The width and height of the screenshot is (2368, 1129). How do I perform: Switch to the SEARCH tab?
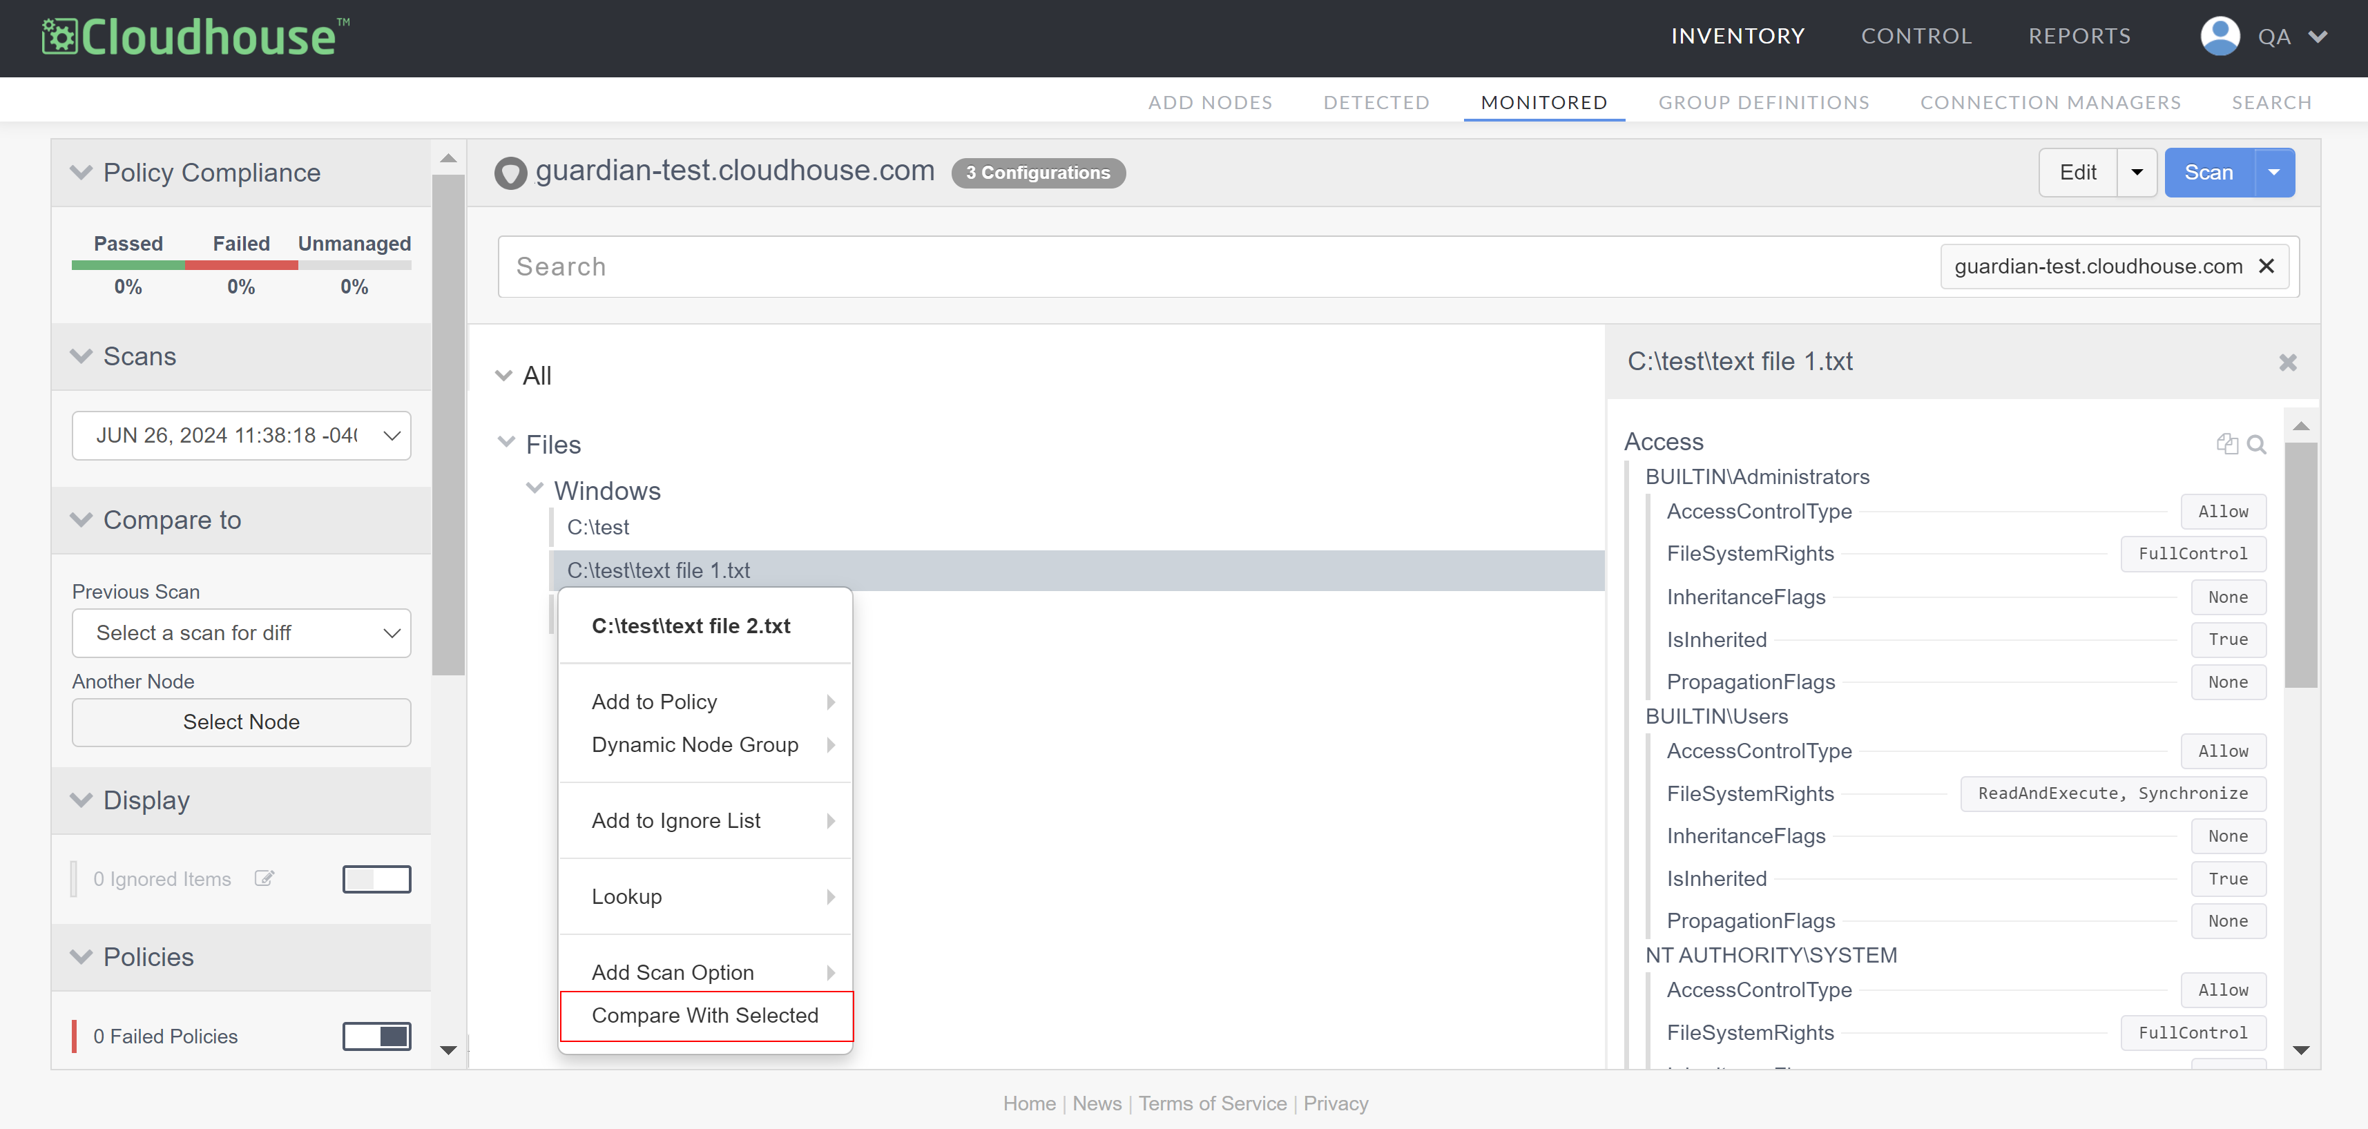2271,103
